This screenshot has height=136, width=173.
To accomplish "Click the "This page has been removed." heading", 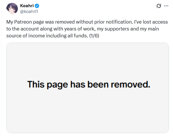I will click(x=89, y=85).
